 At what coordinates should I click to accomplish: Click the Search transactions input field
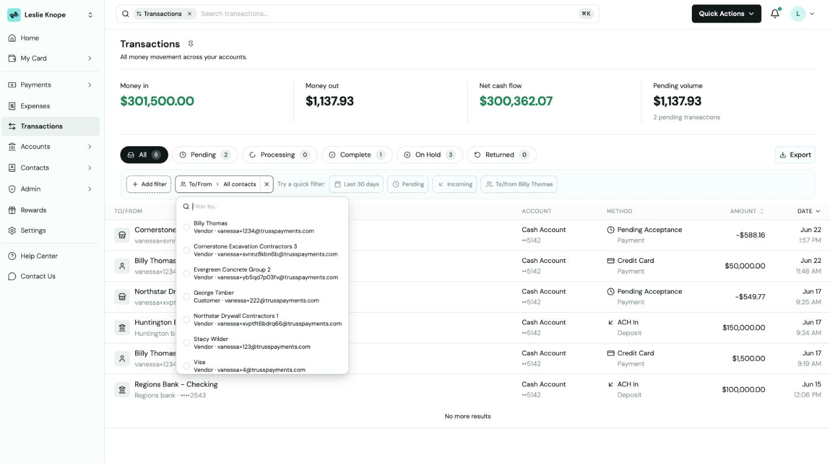(388, 14)
